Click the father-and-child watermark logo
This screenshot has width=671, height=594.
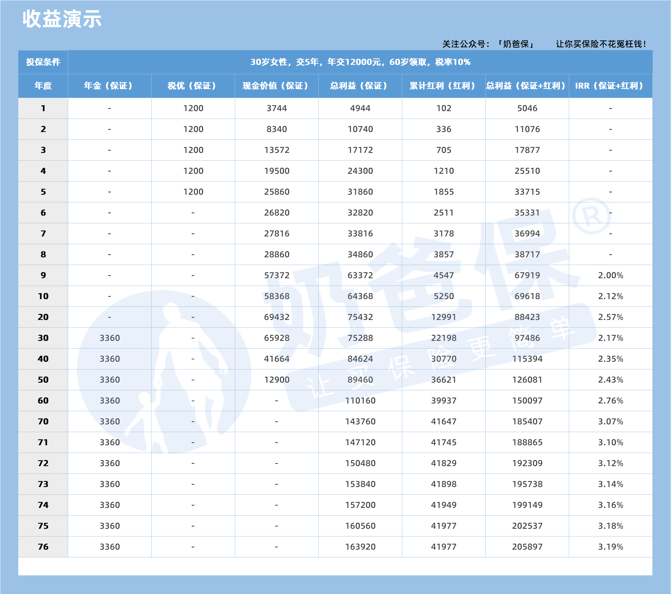164,371
